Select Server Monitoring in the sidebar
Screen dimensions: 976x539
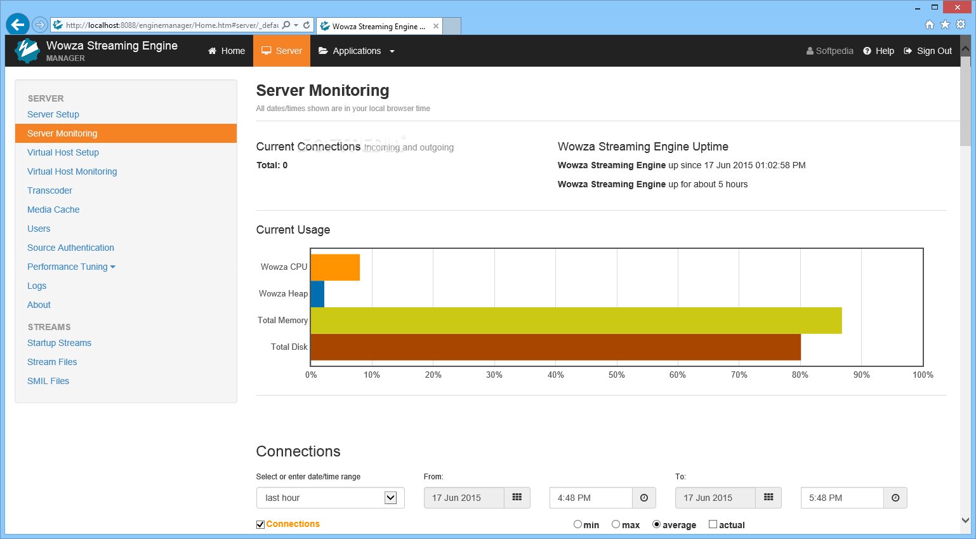coord(126,133)
